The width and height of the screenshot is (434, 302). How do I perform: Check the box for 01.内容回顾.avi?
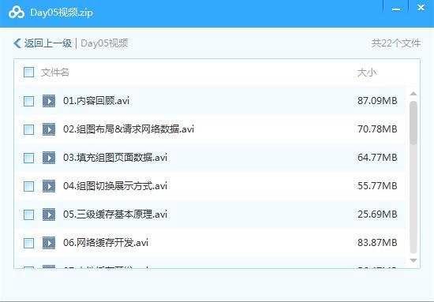pos(28,101)
